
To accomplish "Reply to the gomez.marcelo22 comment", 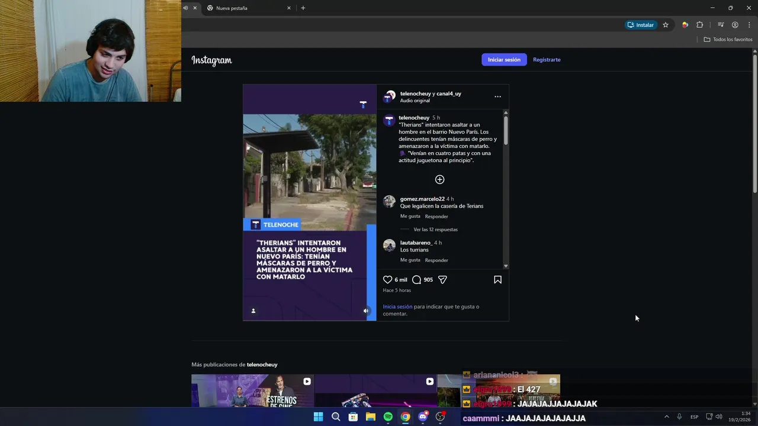I will pyautogui.click(x=436, y=217).
